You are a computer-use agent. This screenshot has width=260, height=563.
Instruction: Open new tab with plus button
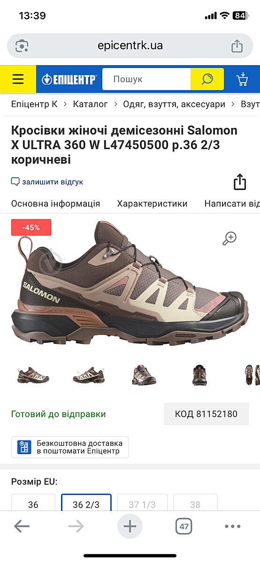point(130,526)
